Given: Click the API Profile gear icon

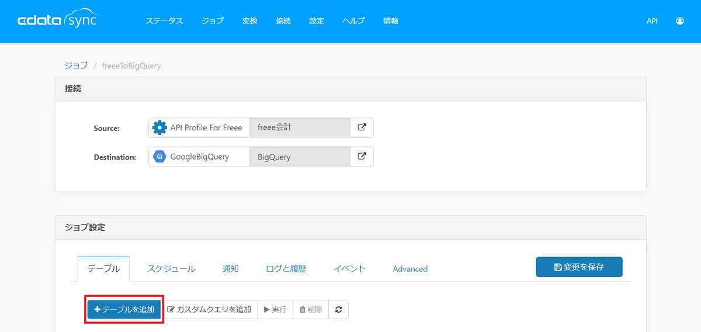Looking at the screenshot, I should click(159, 127).
